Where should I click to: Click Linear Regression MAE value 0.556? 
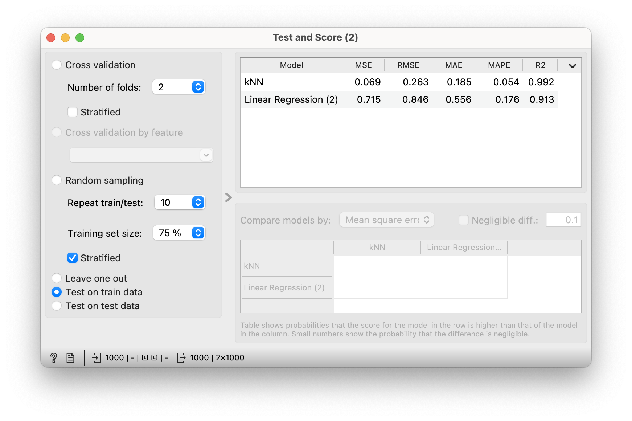[x=458, y=99]
